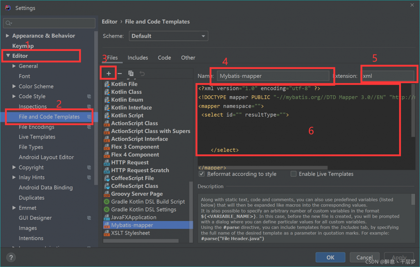The height and width of the screenshot is (267, 420).
Task: Click the project-scope icon on the GUI Designer row
Action: click(89, 218)
